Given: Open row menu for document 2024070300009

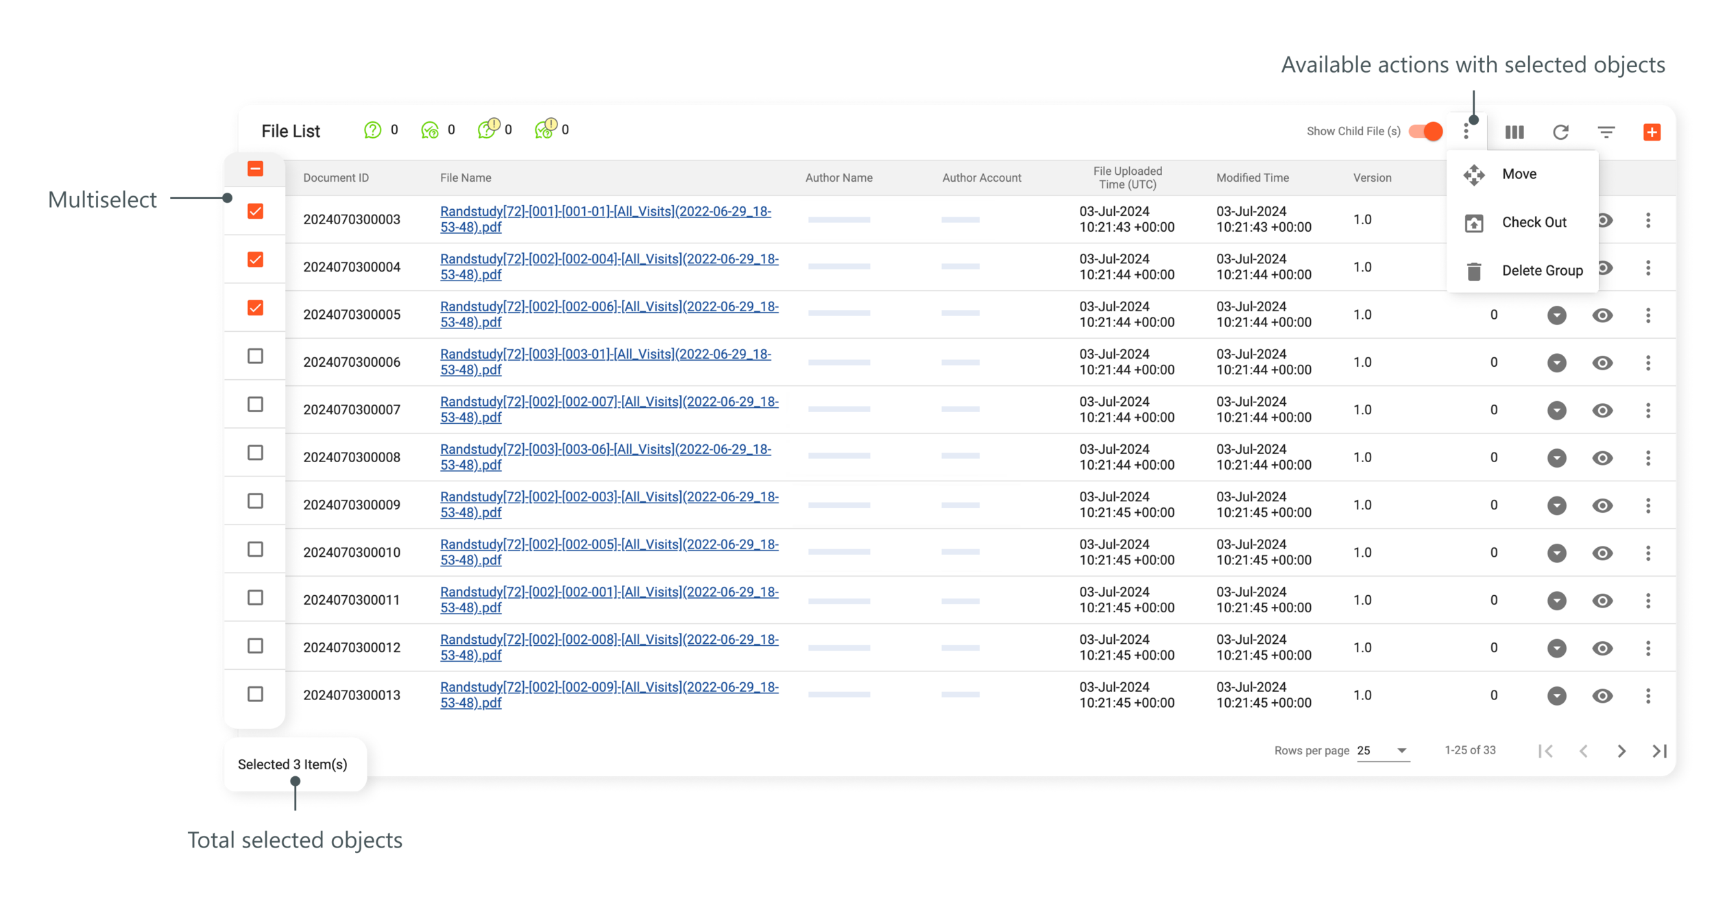Looking at the screenshot, I should click(x=1648, y=505).
